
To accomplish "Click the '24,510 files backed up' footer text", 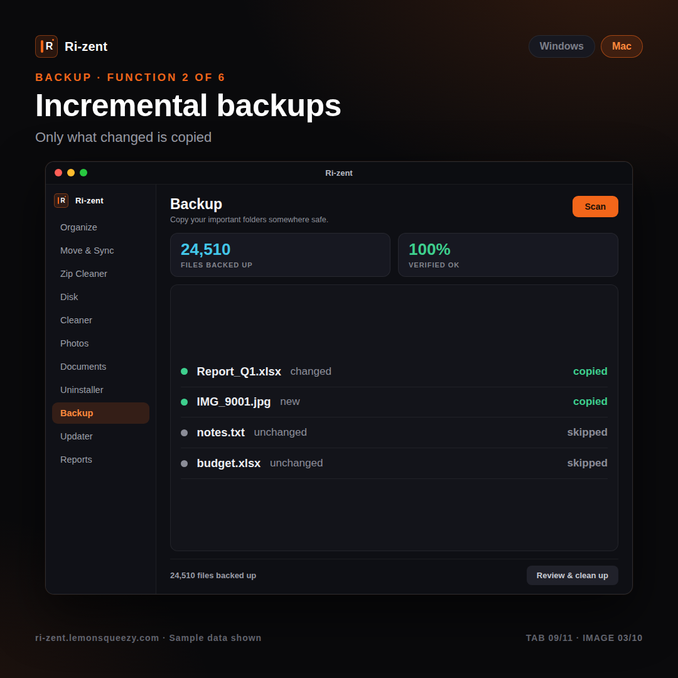I will 213,576.
